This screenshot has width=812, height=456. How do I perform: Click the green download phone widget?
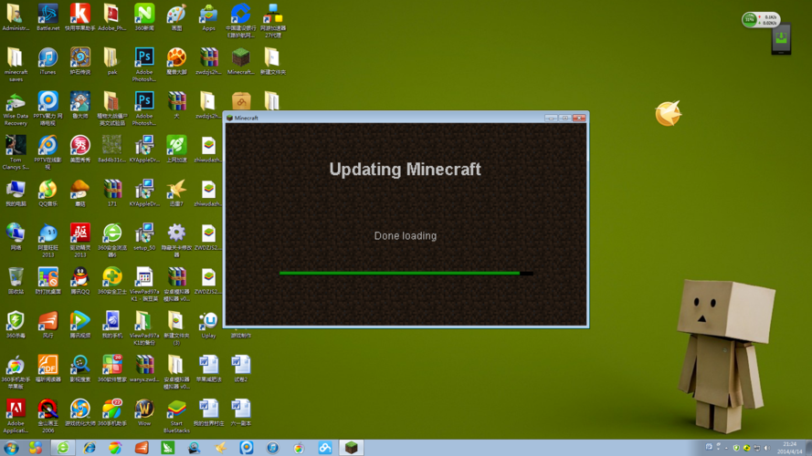pos(781,38)
